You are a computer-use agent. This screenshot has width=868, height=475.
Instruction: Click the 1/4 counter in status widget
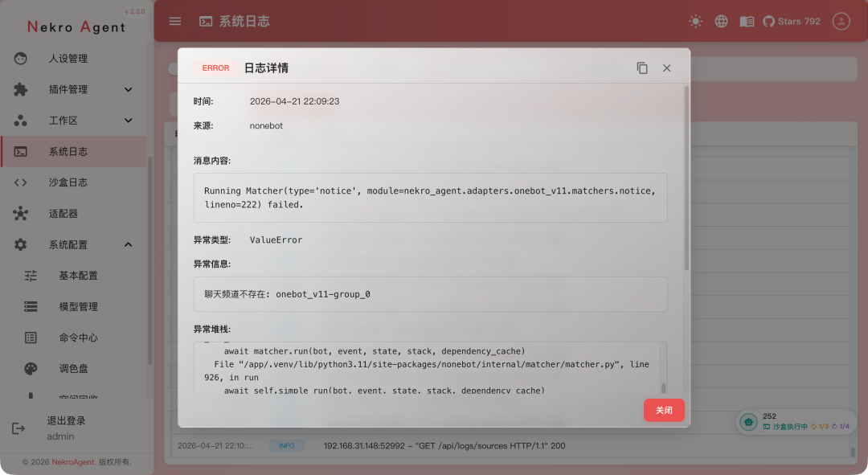pos(841,426)
